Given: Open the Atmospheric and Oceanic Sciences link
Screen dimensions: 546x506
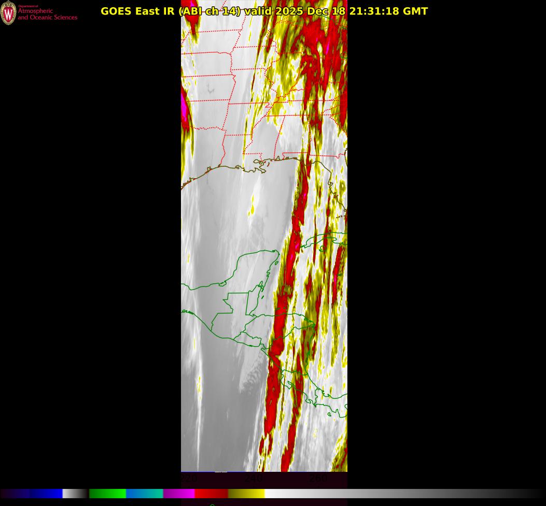Looking at the screenshot, I should pos(47,14).
